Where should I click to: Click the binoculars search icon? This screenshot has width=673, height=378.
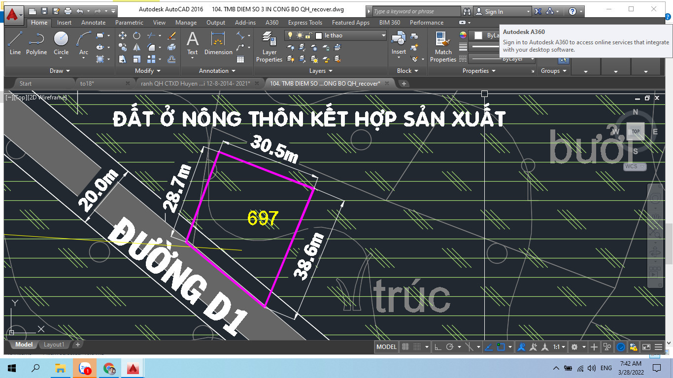(x=467, y=11)
